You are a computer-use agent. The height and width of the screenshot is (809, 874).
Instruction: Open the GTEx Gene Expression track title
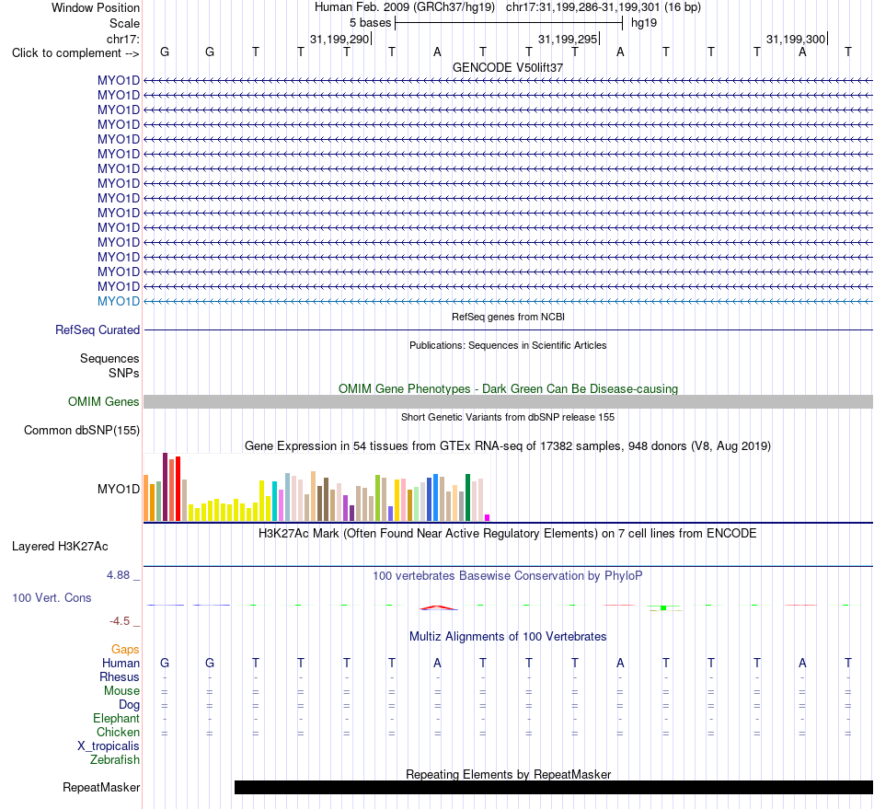pyautogui.click(x=508, y=446)
